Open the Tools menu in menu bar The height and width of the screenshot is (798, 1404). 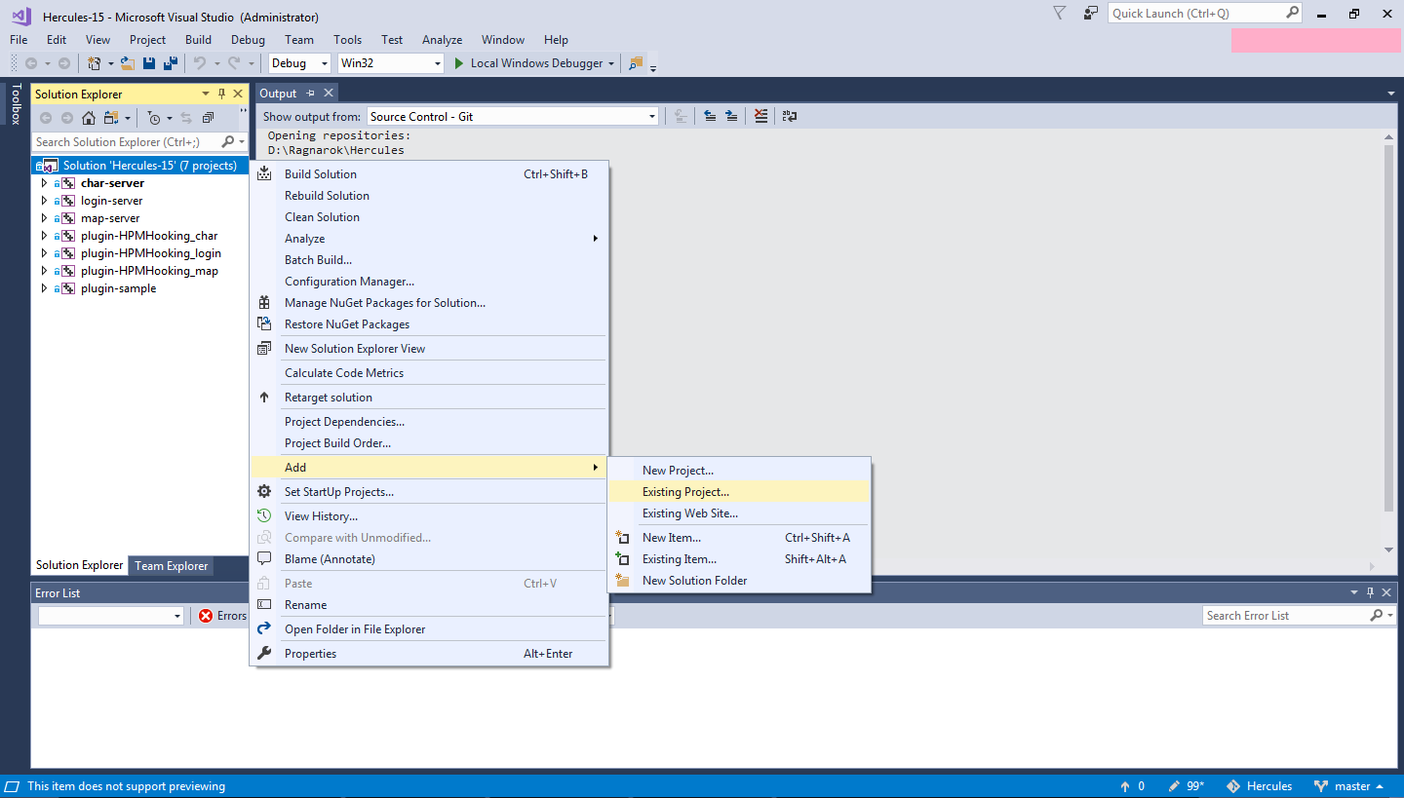pos(347,40)
